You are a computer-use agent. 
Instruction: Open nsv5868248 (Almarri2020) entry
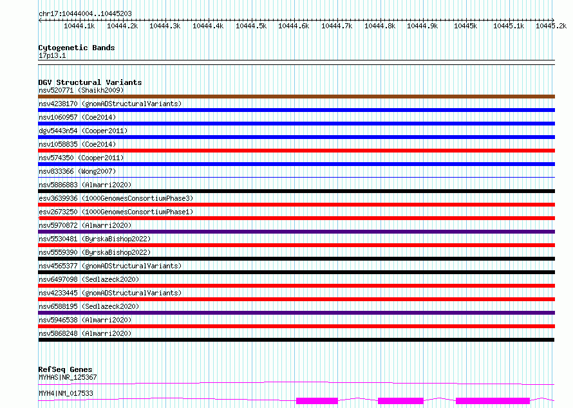[85, 333]
